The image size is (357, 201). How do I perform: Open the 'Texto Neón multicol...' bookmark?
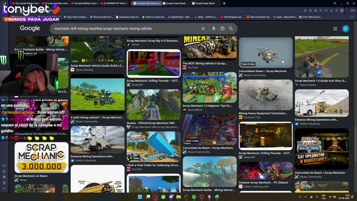click(x=75, y=17)
